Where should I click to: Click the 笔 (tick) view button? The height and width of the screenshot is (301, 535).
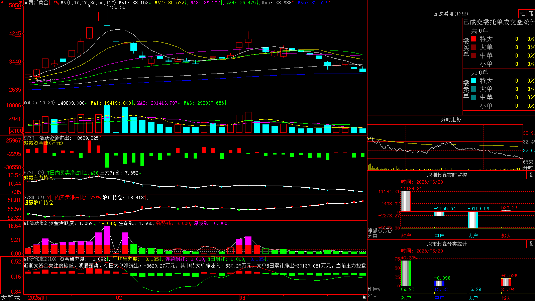tap(531, 14)
